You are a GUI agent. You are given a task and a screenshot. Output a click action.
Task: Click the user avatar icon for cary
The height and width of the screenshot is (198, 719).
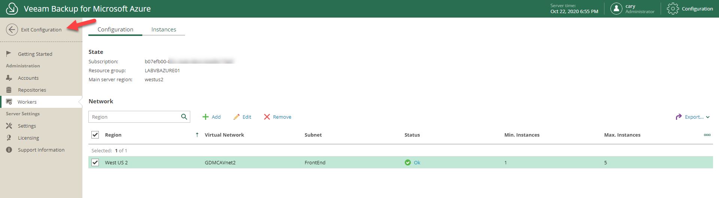pos(616,8)
